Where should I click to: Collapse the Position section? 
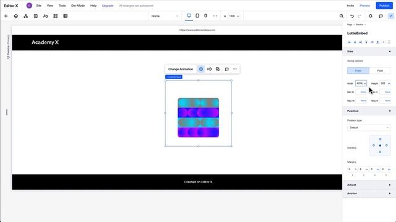point(390,111)
